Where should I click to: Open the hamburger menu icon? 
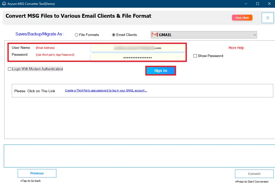click(x=268, y=18)
